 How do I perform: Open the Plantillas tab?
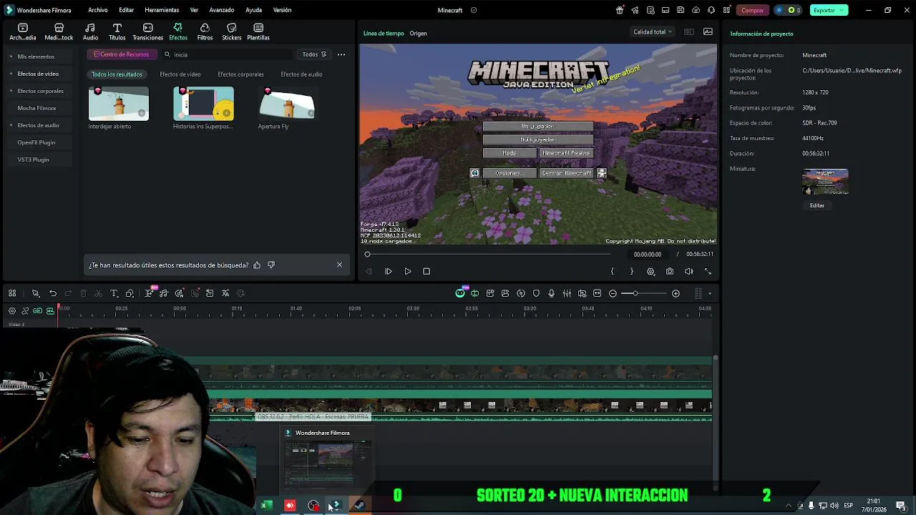pos(258,32)
